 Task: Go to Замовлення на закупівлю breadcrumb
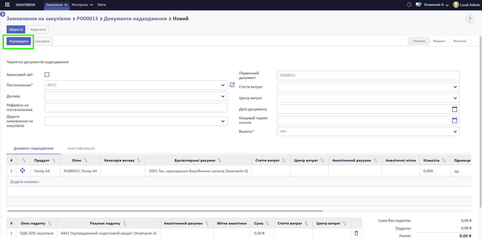(x=38, y=19)
